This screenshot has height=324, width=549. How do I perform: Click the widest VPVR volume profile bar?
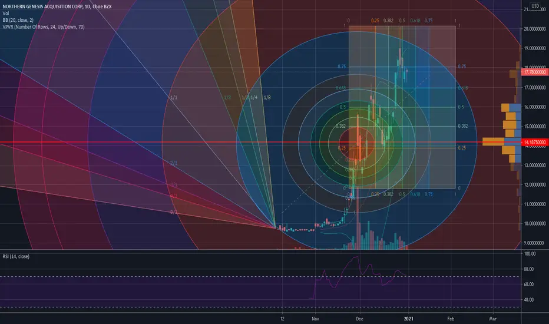point(501,142)
